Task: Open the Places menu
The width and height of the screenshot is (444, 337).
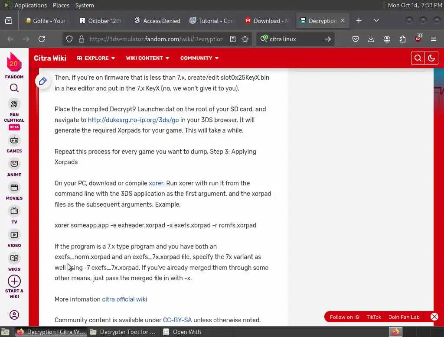Action: [x=61, y=5]
